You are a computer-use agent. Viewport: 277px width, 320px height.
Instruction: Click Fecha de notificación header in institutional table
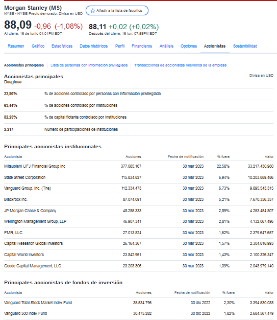point(186,157)
